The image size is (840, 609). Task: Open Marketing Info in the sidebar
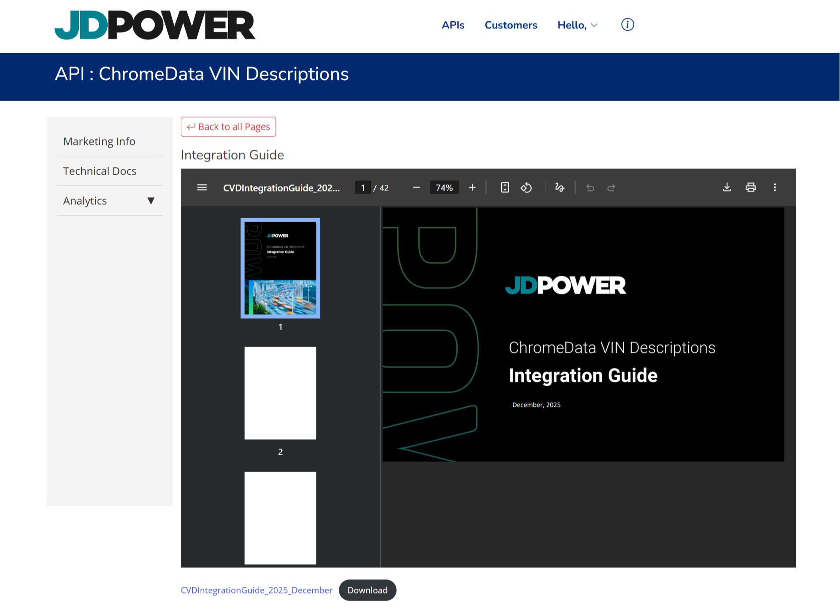click(x=99, y=141)
